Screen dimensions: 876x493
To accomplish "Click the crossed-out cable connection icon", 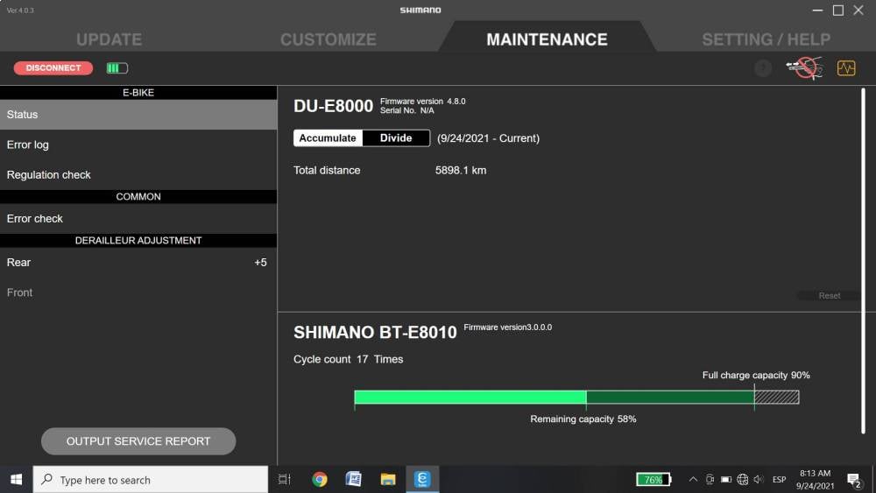I will tap(804, 68).
